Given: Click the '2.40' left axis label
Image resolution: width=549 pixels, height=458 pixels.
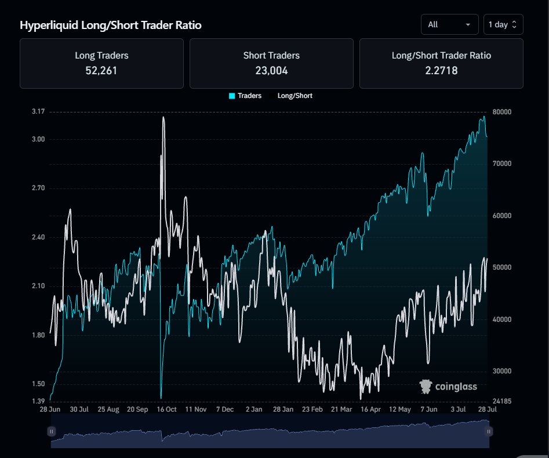Looking at the screenshot, I should click(x=38, y=237).
